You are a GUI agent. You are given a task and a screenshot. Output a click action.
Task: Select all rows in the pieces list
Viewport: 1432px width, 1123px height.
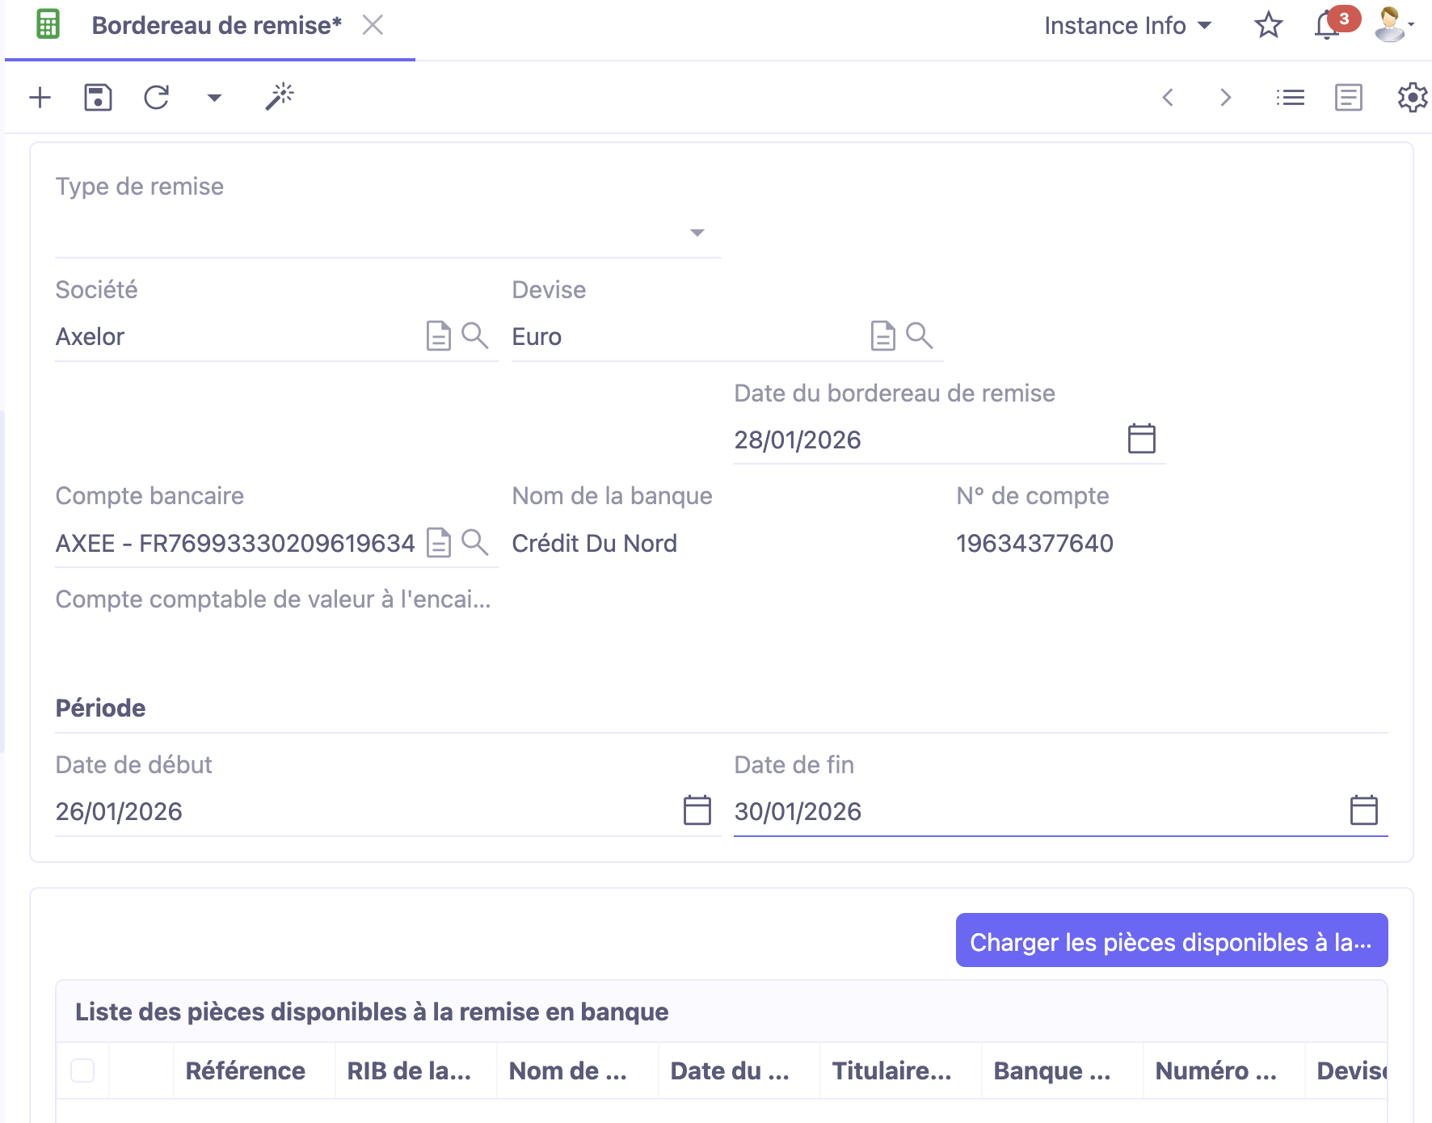coord(82,1070)
